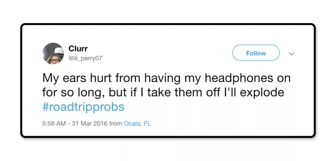The width and height of the screenshot is (336, 161).
Task: Click the word 'explode' in the tweet
Action: tap(263, 93)
